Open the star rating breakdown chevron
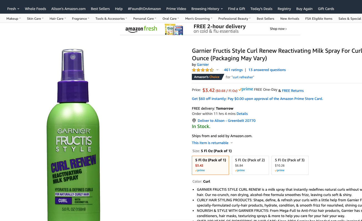 tap(217, 70)
